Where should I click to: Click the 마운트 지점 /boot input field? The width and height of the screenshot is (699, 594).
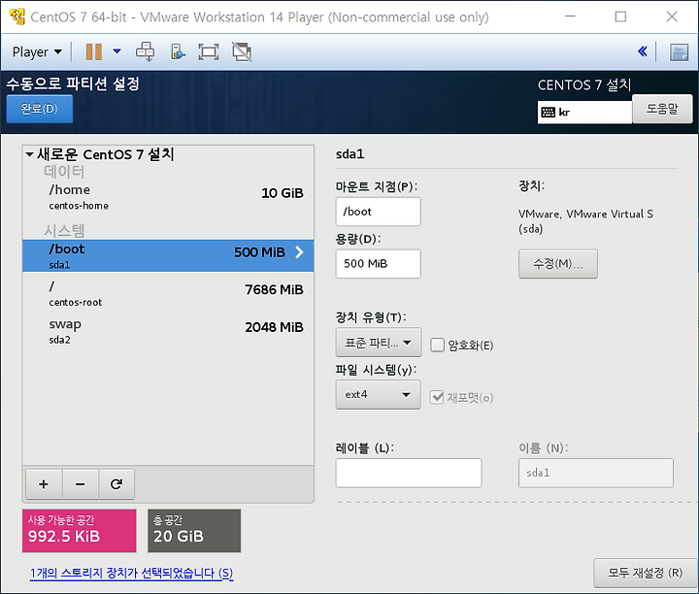(x=378, y=212)
